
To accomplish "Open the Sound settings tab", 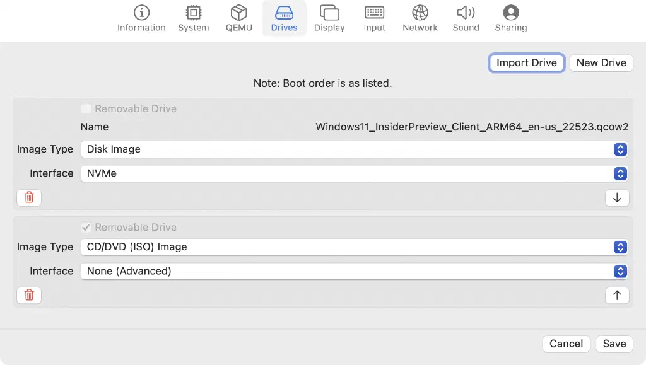I will (x=466, y=19).
